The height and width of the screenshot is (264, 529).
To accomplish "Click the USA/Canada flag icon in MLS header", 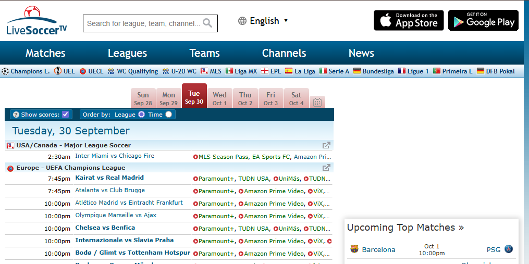I will click(10, 146).
